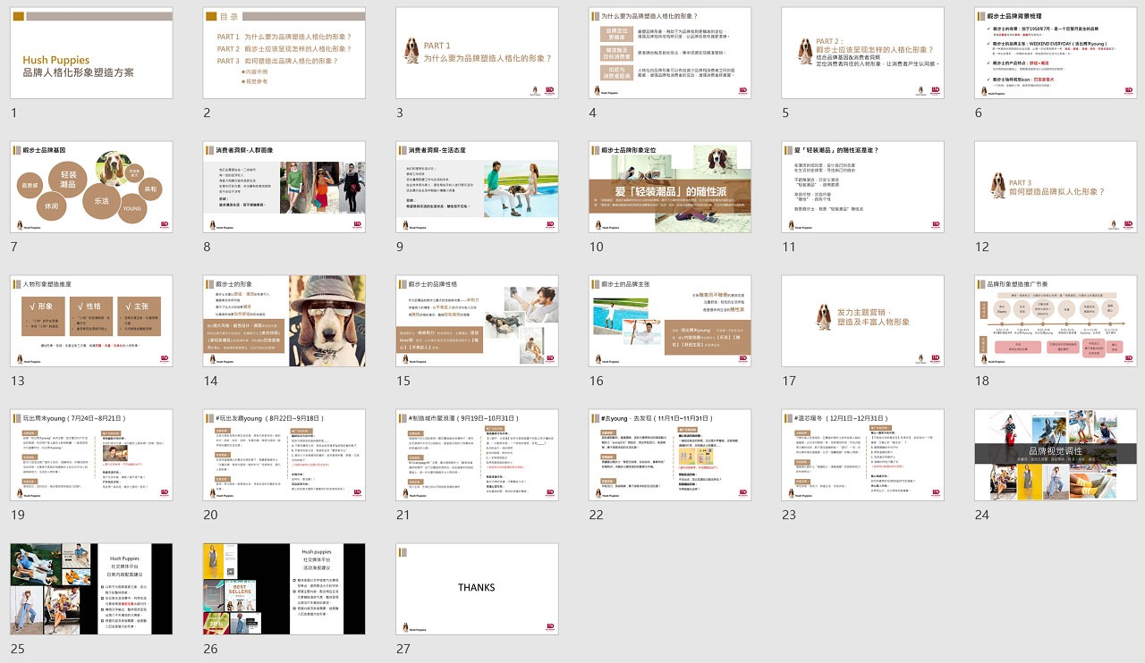Select the 暇步士的品牌性格 slide
The width and height of the screenshot is (1145, 663).
(478, 321)
